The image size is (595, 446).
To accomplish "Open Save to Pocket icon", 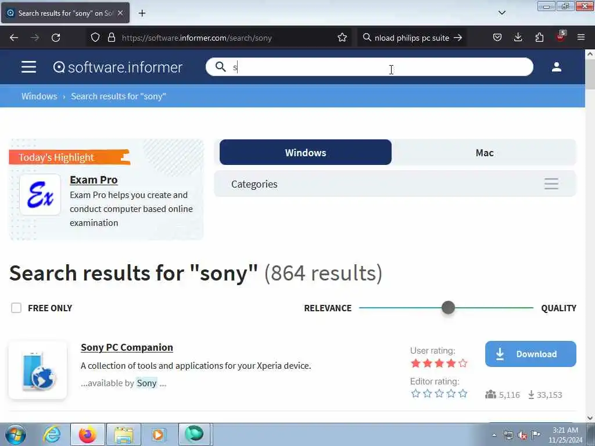I will (x=497, y=38).
